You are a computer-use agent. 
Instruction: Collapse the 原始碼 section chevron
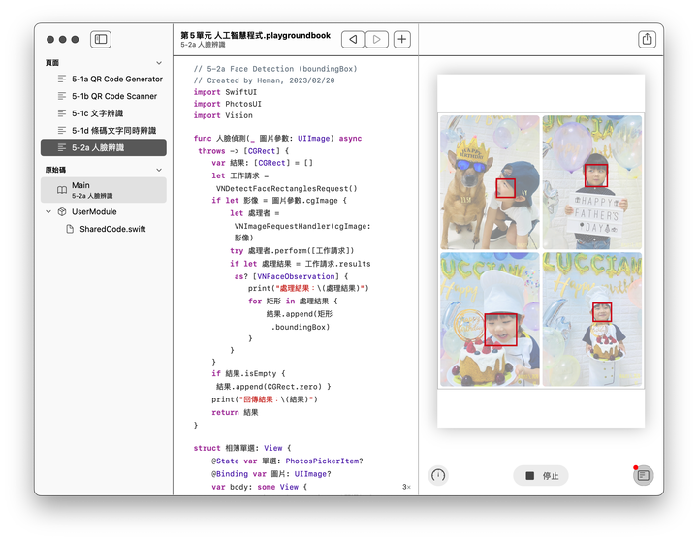tap(159, 170)
